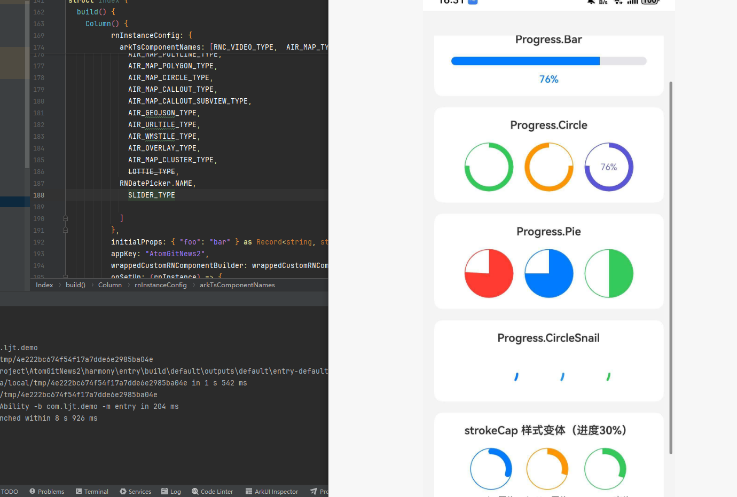Click the Index breadcrumb item
The image size is (737, 497).
tap(44, 285)
